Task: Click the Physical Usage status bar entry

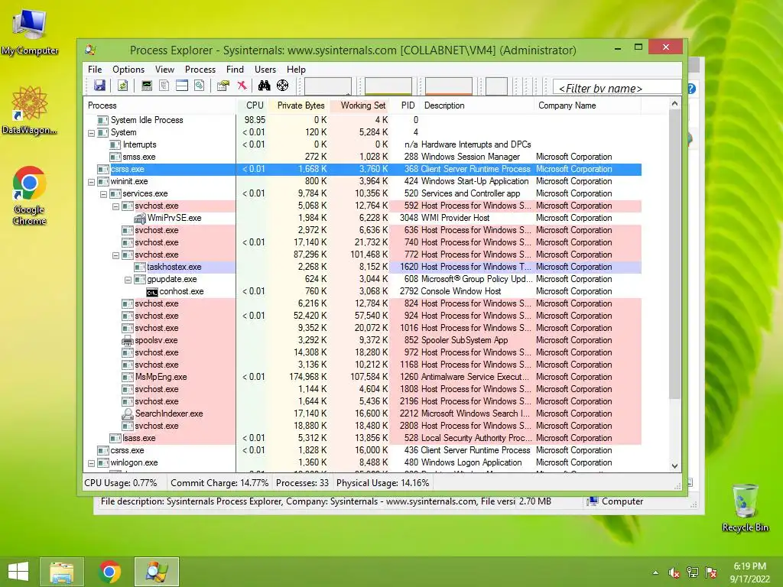Action: coord(382,483)
